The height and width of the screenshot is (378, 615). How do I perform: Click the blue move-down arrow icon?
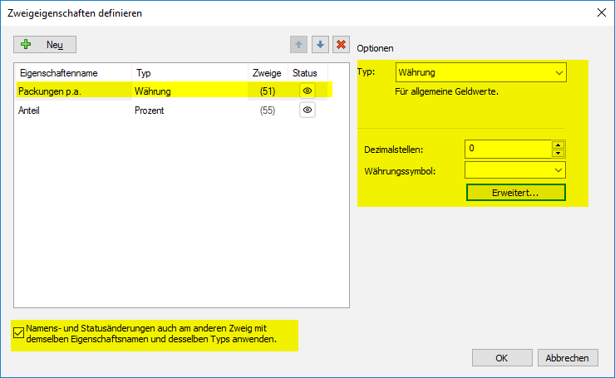pyautogui.click(x=320, y=44)
